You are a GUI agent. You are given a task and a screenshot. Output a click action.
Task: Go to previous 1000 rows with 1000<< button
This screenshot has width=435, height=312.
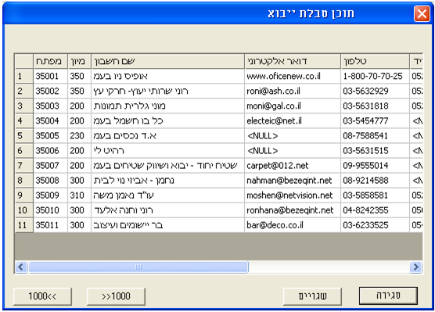pyautogui.click(x=42, y=296)
